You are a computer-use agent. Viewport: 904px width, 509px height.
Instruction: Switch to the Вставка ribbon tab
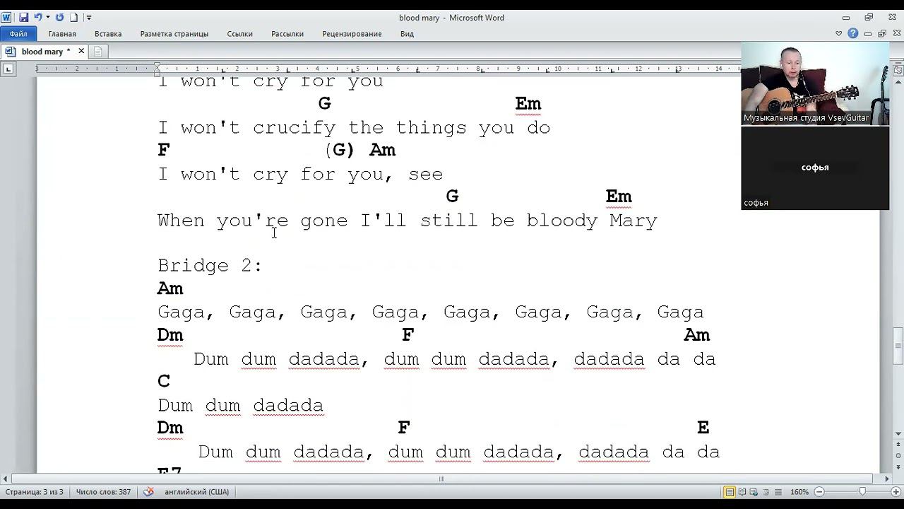[108, 33]
